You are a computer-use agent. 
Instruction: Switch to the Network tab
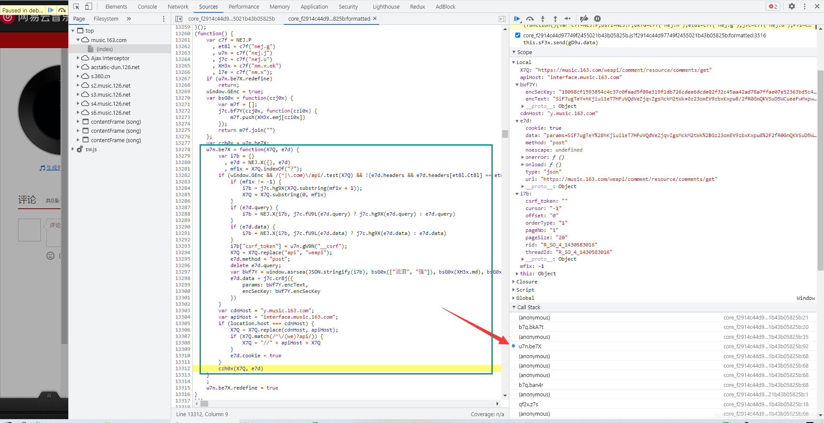[x=178, y=6]
